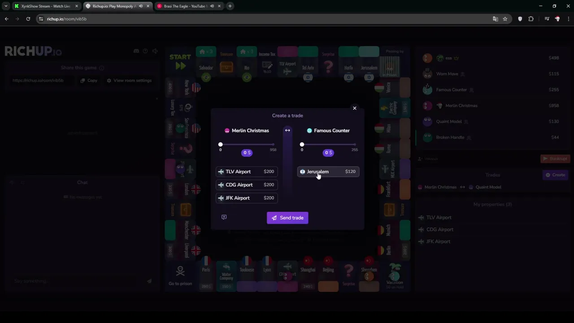Click the Send trade button
The image size is (574, 323).
click(287, 218)
